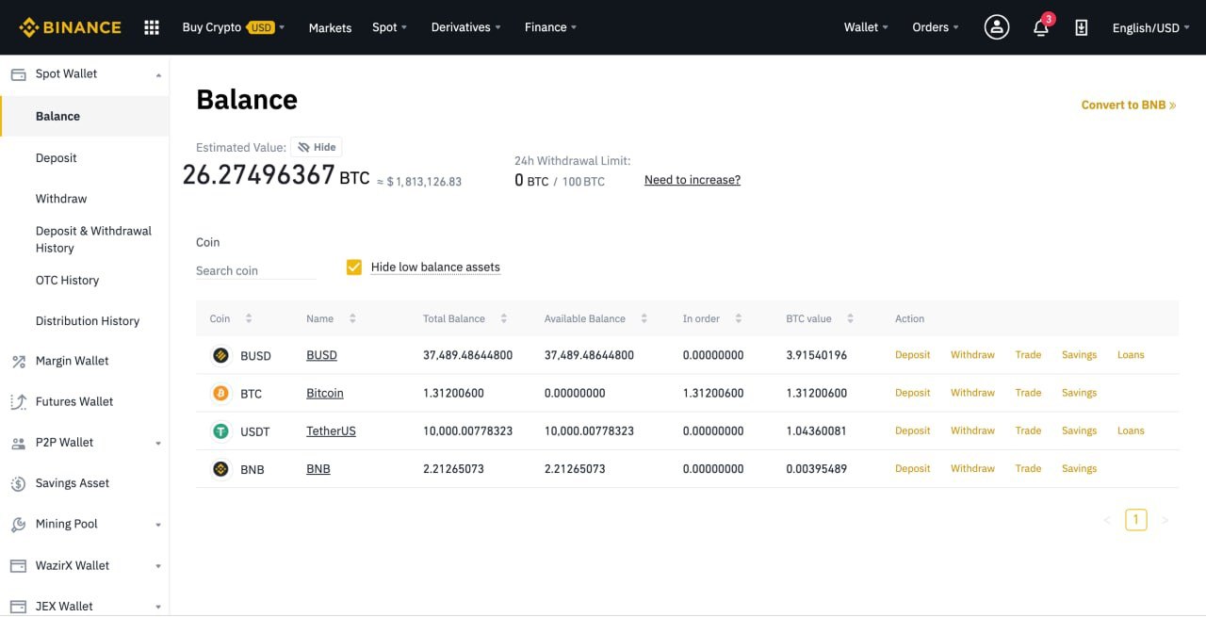Click the Margin Wallet sidebar icon
1206x617 pixels.
[18, 361]
